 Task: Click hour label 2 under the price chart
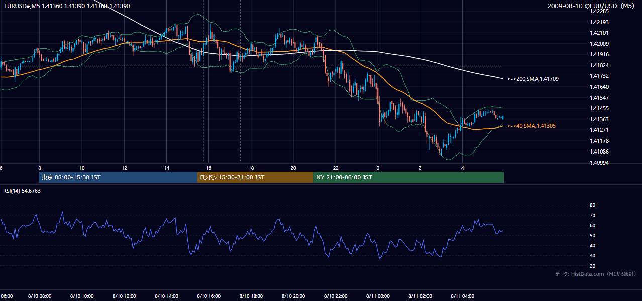[x=420, y=168]
